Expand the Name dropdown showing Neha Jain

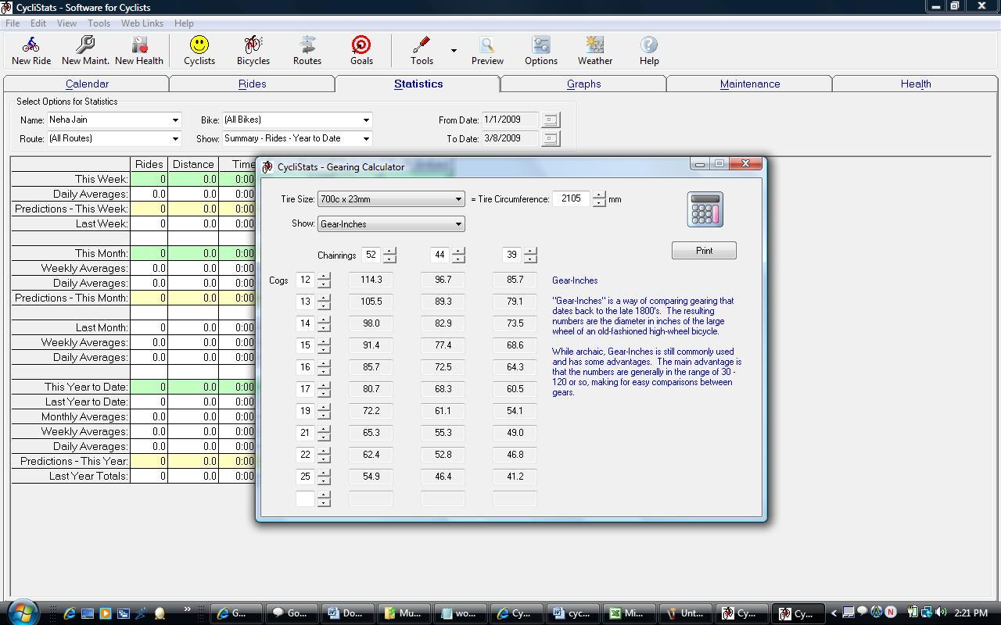pyautogui.click(x=175, y=120)
